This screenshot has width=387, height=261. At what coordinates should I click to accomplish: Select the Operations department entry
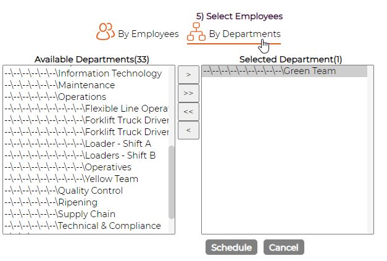[86, 97]
